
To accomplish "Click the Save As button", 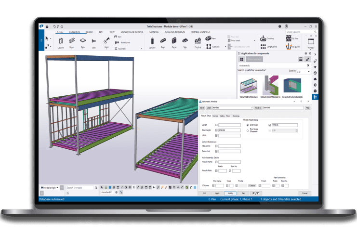I will (x=257, y=108).
